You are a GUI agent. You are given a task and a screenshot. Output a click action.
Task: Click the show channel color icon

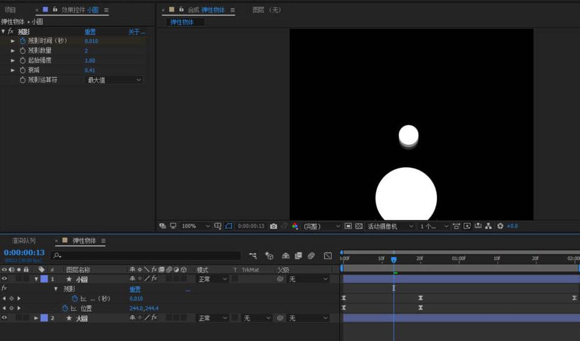(295, 226)
